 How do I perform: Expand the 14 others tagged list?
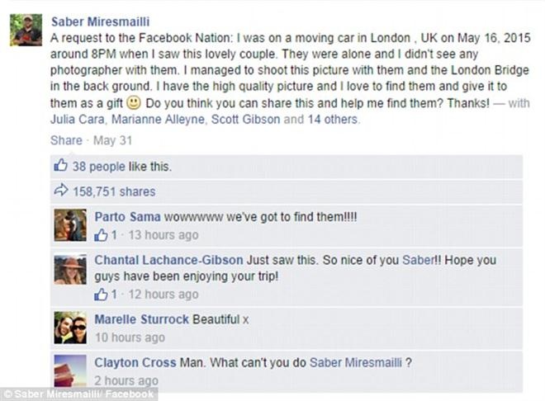(x=333, y=120)
